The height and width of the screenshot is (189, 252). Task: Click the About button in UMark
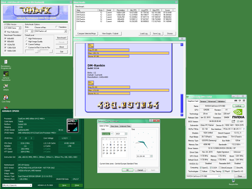pyautogui.click(x=61, y=47)
